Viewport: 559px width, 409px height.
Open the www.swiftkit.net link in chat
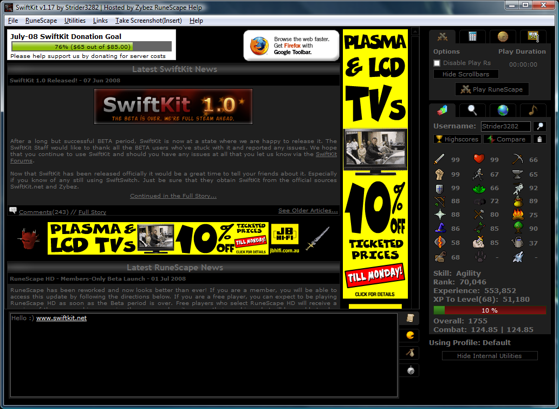click(61, 318)
